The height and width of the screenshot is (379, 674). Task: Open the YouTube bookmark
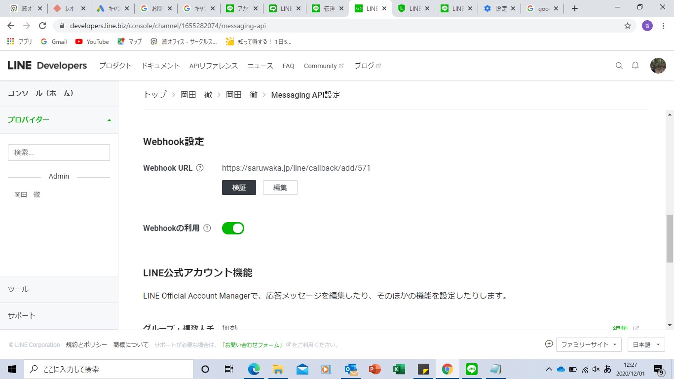click(92, 41)
